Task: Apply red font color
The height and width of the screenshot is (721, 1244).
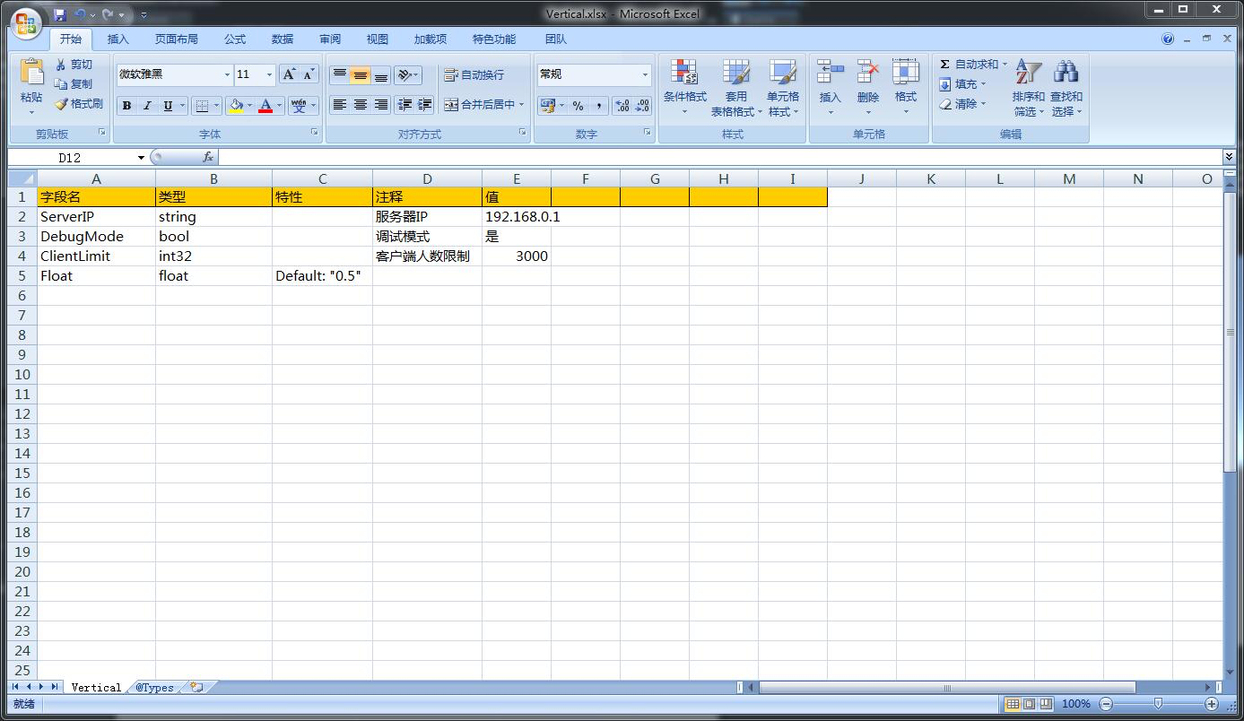Action: (x=265, y=106)
